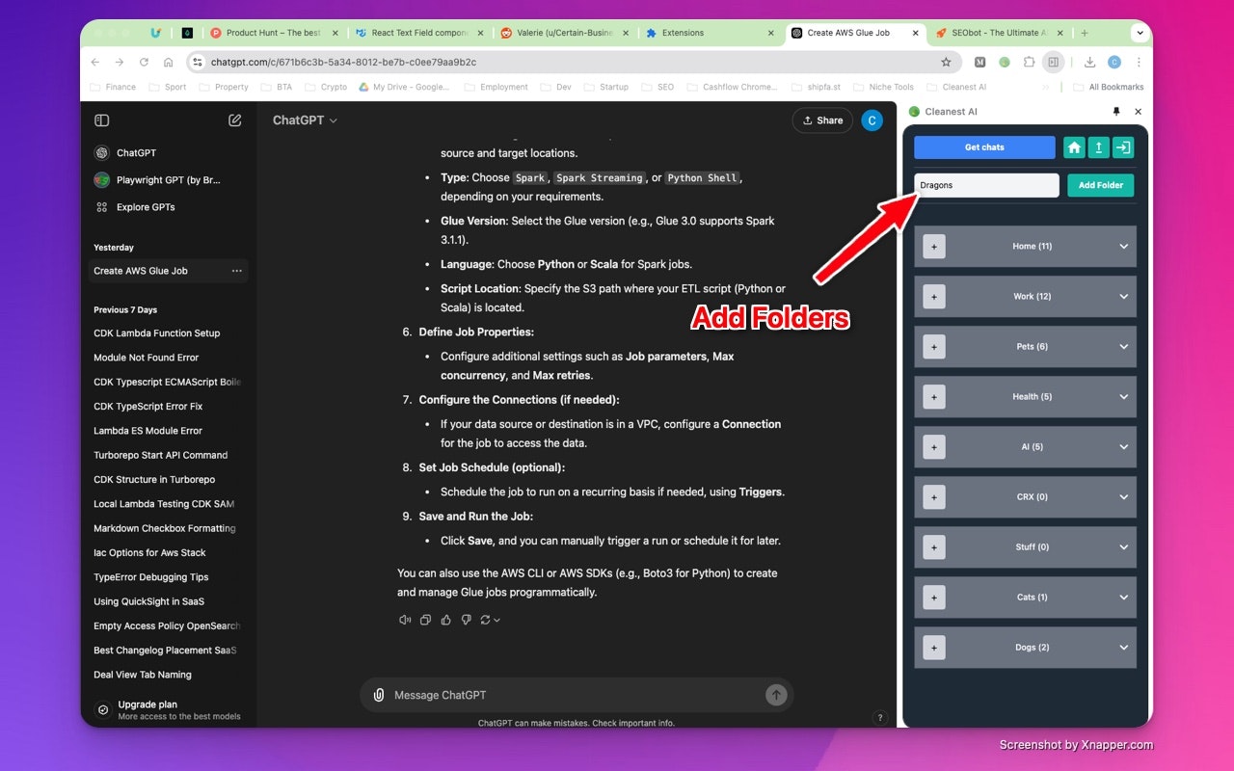1234x771 pixels.
Task: Pin the Cleanest AI side panel
Action: click(1116, 112)
